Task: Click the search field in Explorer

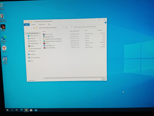Action: click(87, 27)
